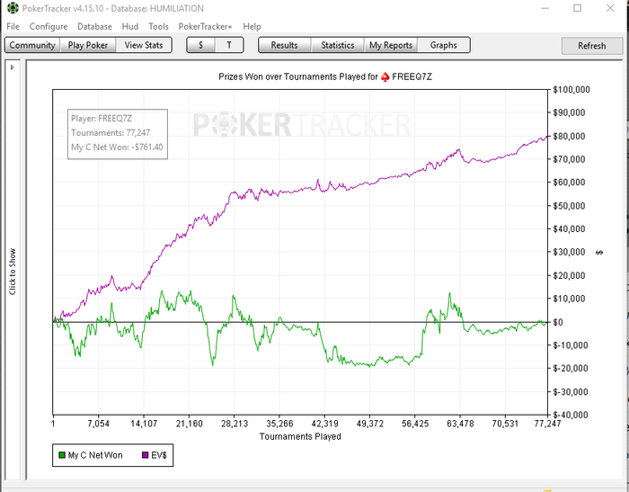Open the Help menu
629x492 pixels.
point(252,26)
